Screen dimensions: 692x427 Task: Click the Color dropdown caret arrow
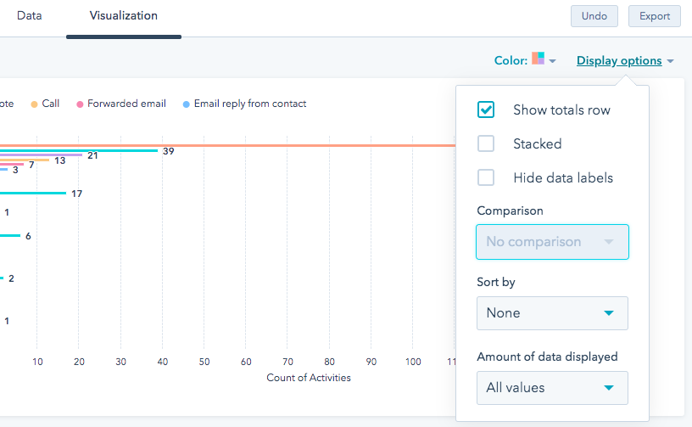click(x=553, y=62)
